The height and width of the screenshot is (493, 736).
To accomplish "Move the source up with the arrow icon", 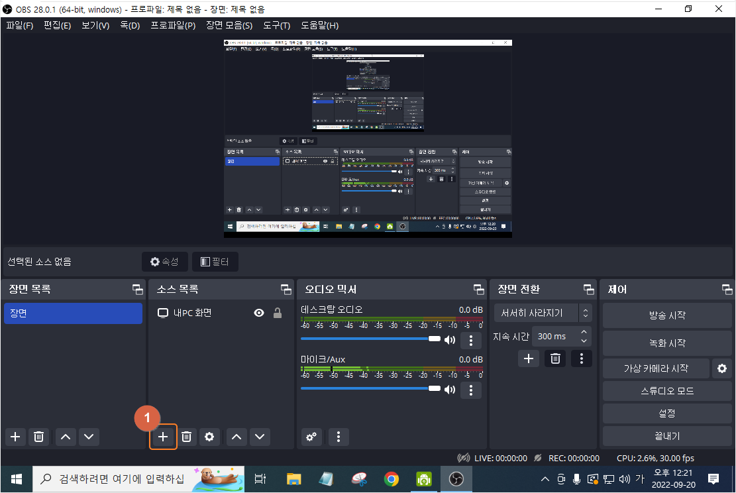I will point(237,437).
